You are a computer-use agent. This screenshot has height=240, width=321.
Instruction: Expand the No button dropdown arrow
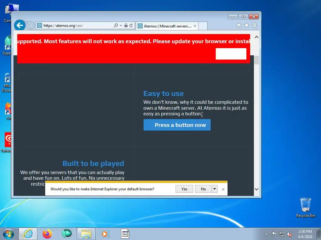[214, 189]
